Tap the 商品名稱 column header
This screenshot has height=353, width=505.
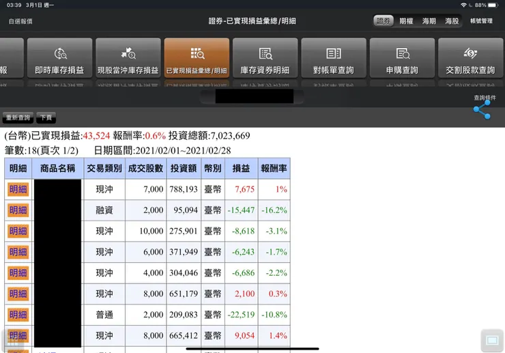point(57,168)
